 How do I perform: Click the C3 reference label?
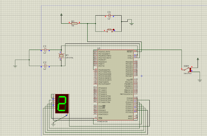[109, 12]
